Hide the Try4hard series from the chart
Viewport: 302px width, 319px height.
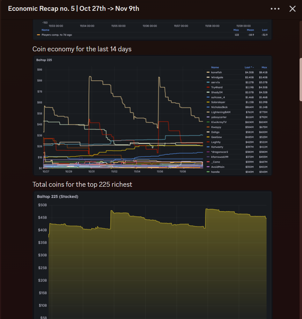216,87
